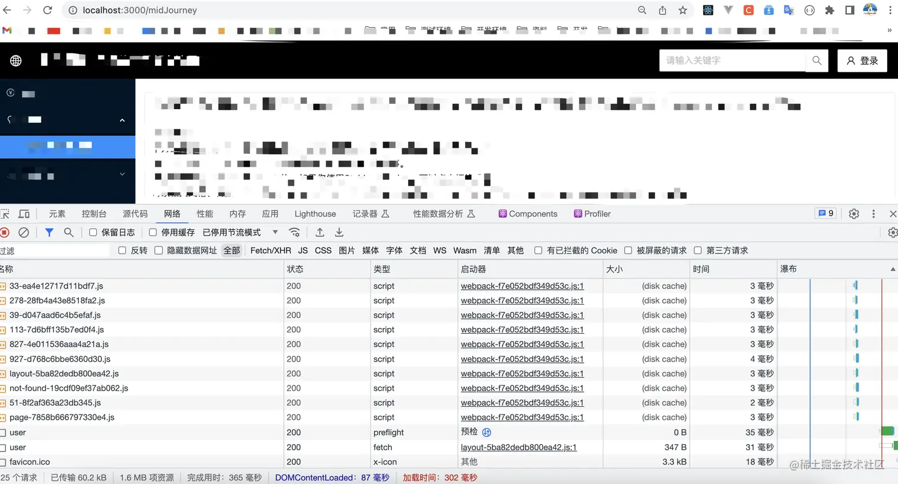Clear the network log
Screen dimensions: 898x484
24,232
